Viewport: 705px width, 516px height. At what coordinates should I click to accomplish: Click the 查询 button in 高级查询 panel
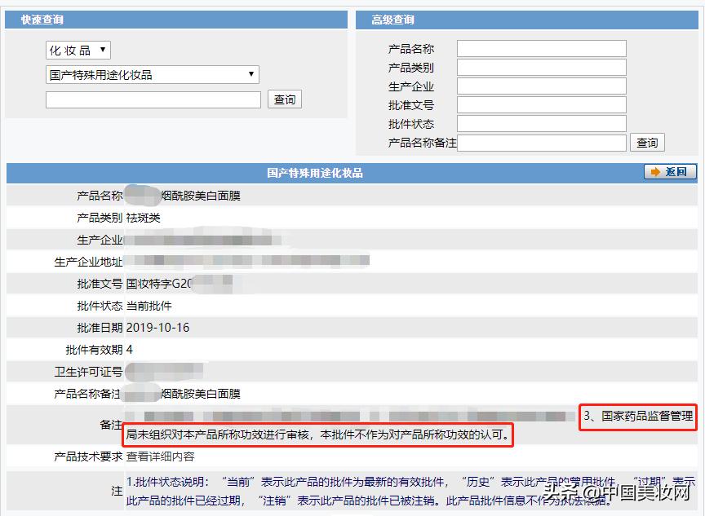[647, 142]
